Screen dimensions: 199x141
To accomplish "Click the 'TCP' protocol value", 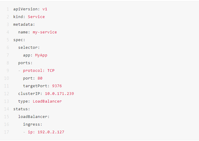I will (51, 70).
